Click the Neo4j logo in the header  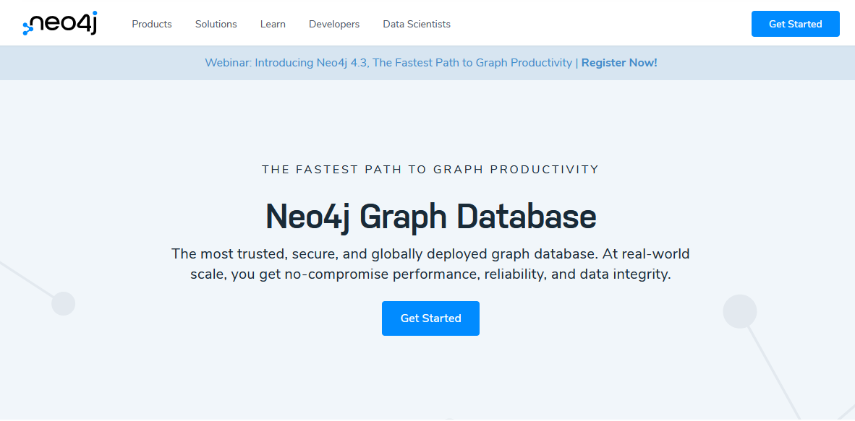point(60,23)
